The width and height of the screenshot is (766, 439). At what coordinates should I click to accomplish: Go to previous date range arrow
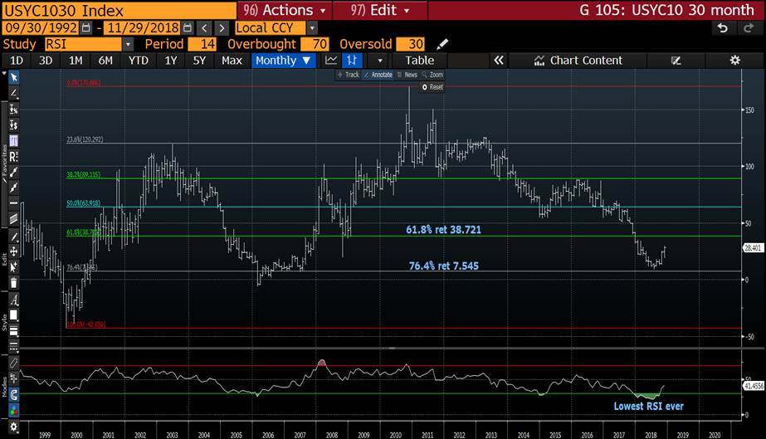[x=205, y=28]
